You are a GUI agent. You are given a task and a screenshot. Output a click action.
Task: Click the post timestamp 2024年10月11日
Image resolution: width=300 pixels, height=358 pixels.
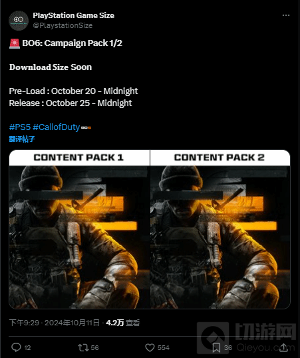tap(73, 323)
